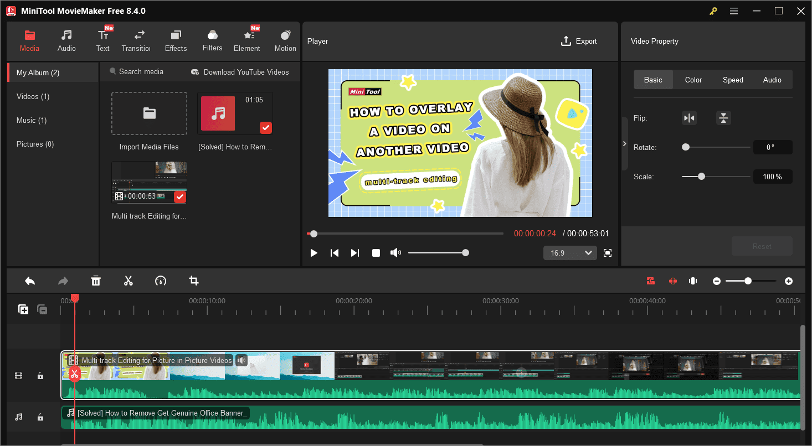Split the clip with the scissors tool
Screen dimensions: 812x446
click(129, 281)
